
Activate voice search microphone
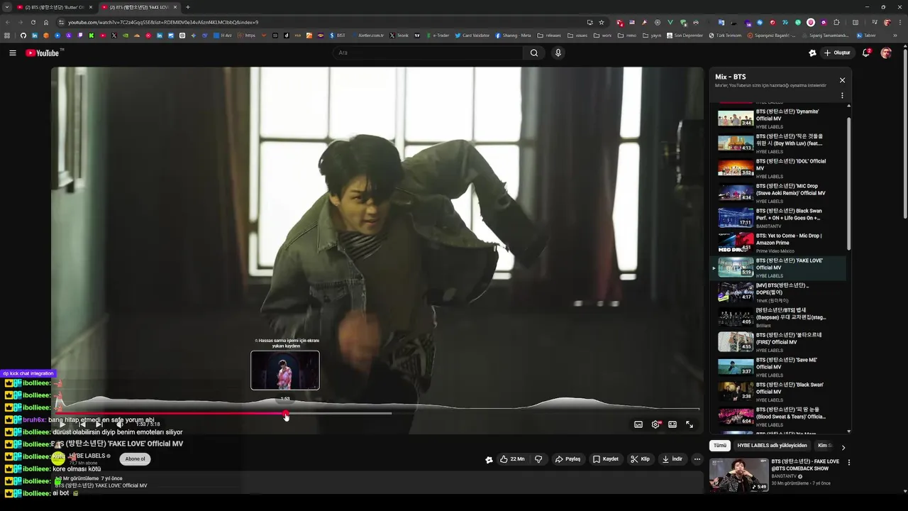point(558,53)
